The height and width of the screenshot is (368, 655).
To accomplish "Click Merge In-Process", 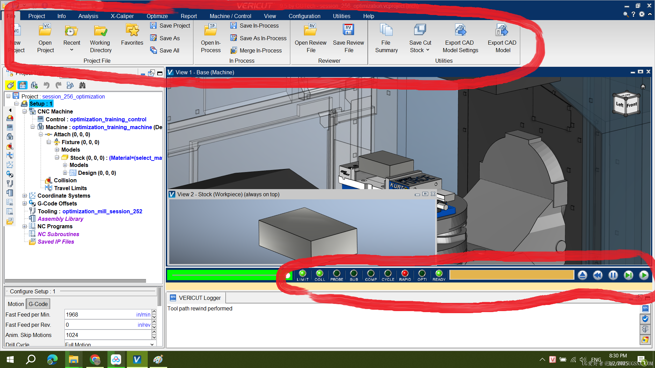I will coord(256,50).
